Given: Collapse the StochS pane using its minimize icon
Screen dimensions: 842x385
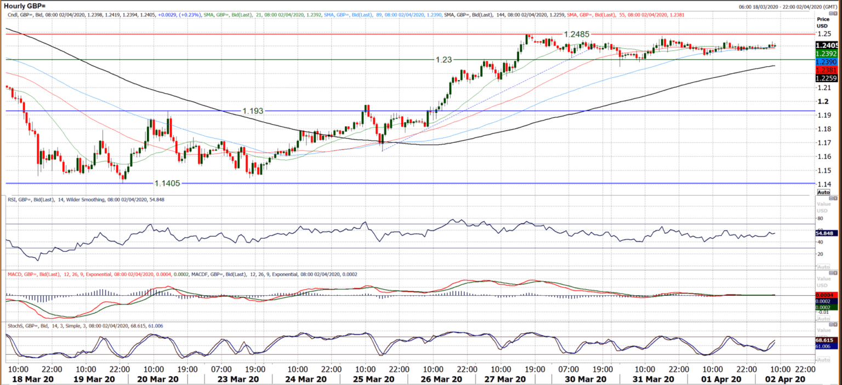Looking at the screenshot, I should [832, 324].
